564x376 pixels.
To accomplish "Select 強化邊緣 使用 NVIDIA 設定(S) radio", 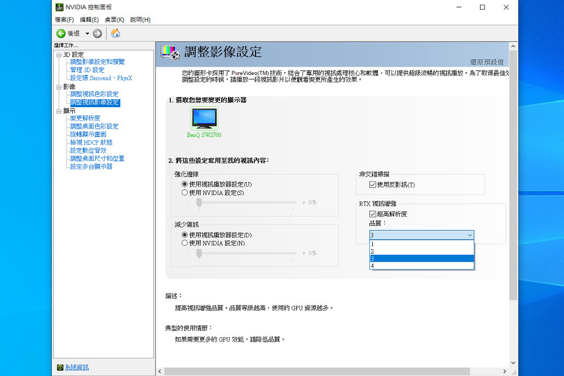I will [x=184, y=193].
